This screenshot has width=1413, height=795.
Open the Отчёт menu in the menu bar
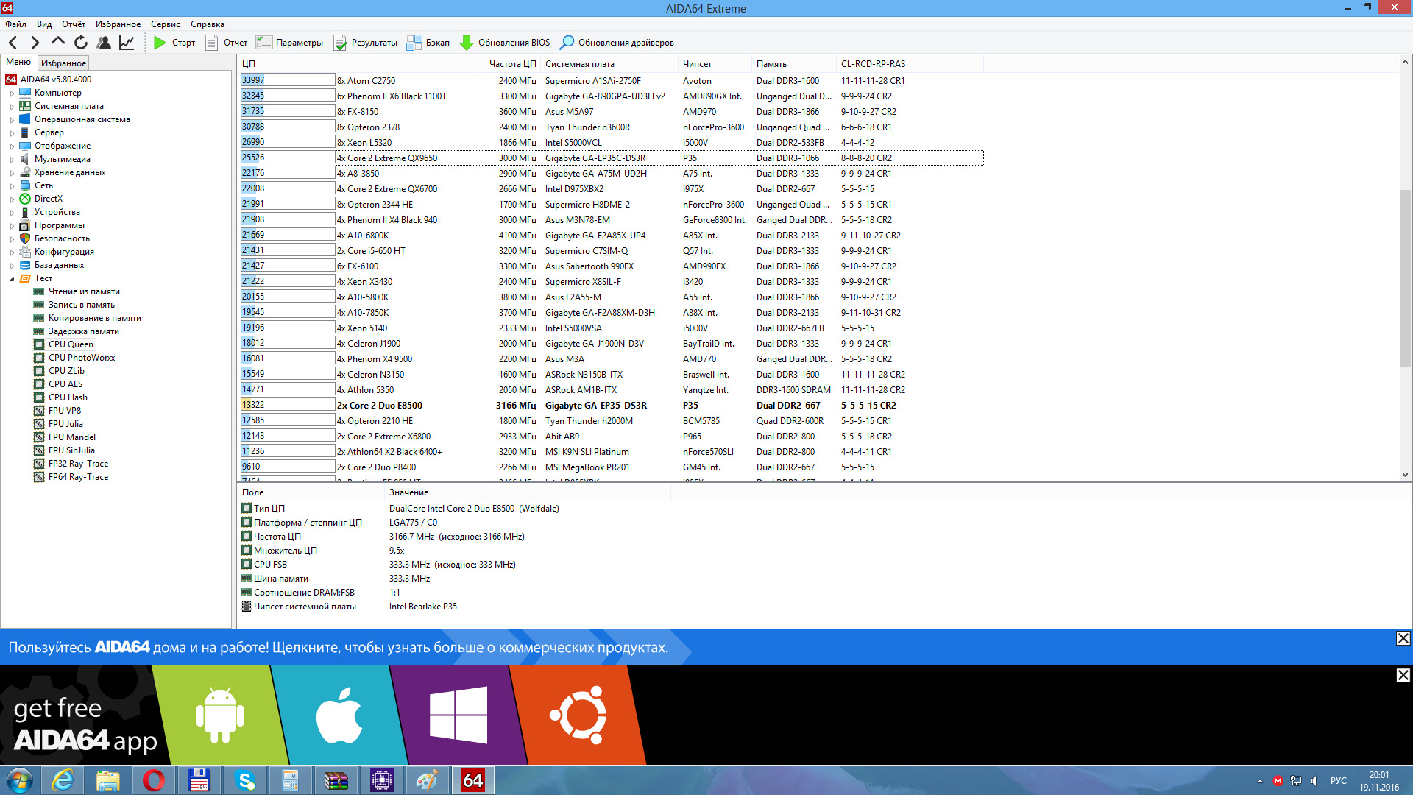(x=74, y=24)
